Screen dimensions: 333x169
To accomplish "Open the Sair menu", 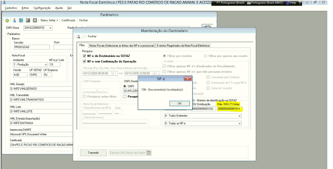I will pos(69,8).
